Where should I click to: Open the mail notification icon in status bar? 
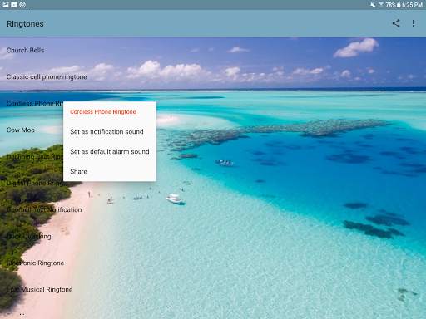pyautogui.click(x=14, y=5)
